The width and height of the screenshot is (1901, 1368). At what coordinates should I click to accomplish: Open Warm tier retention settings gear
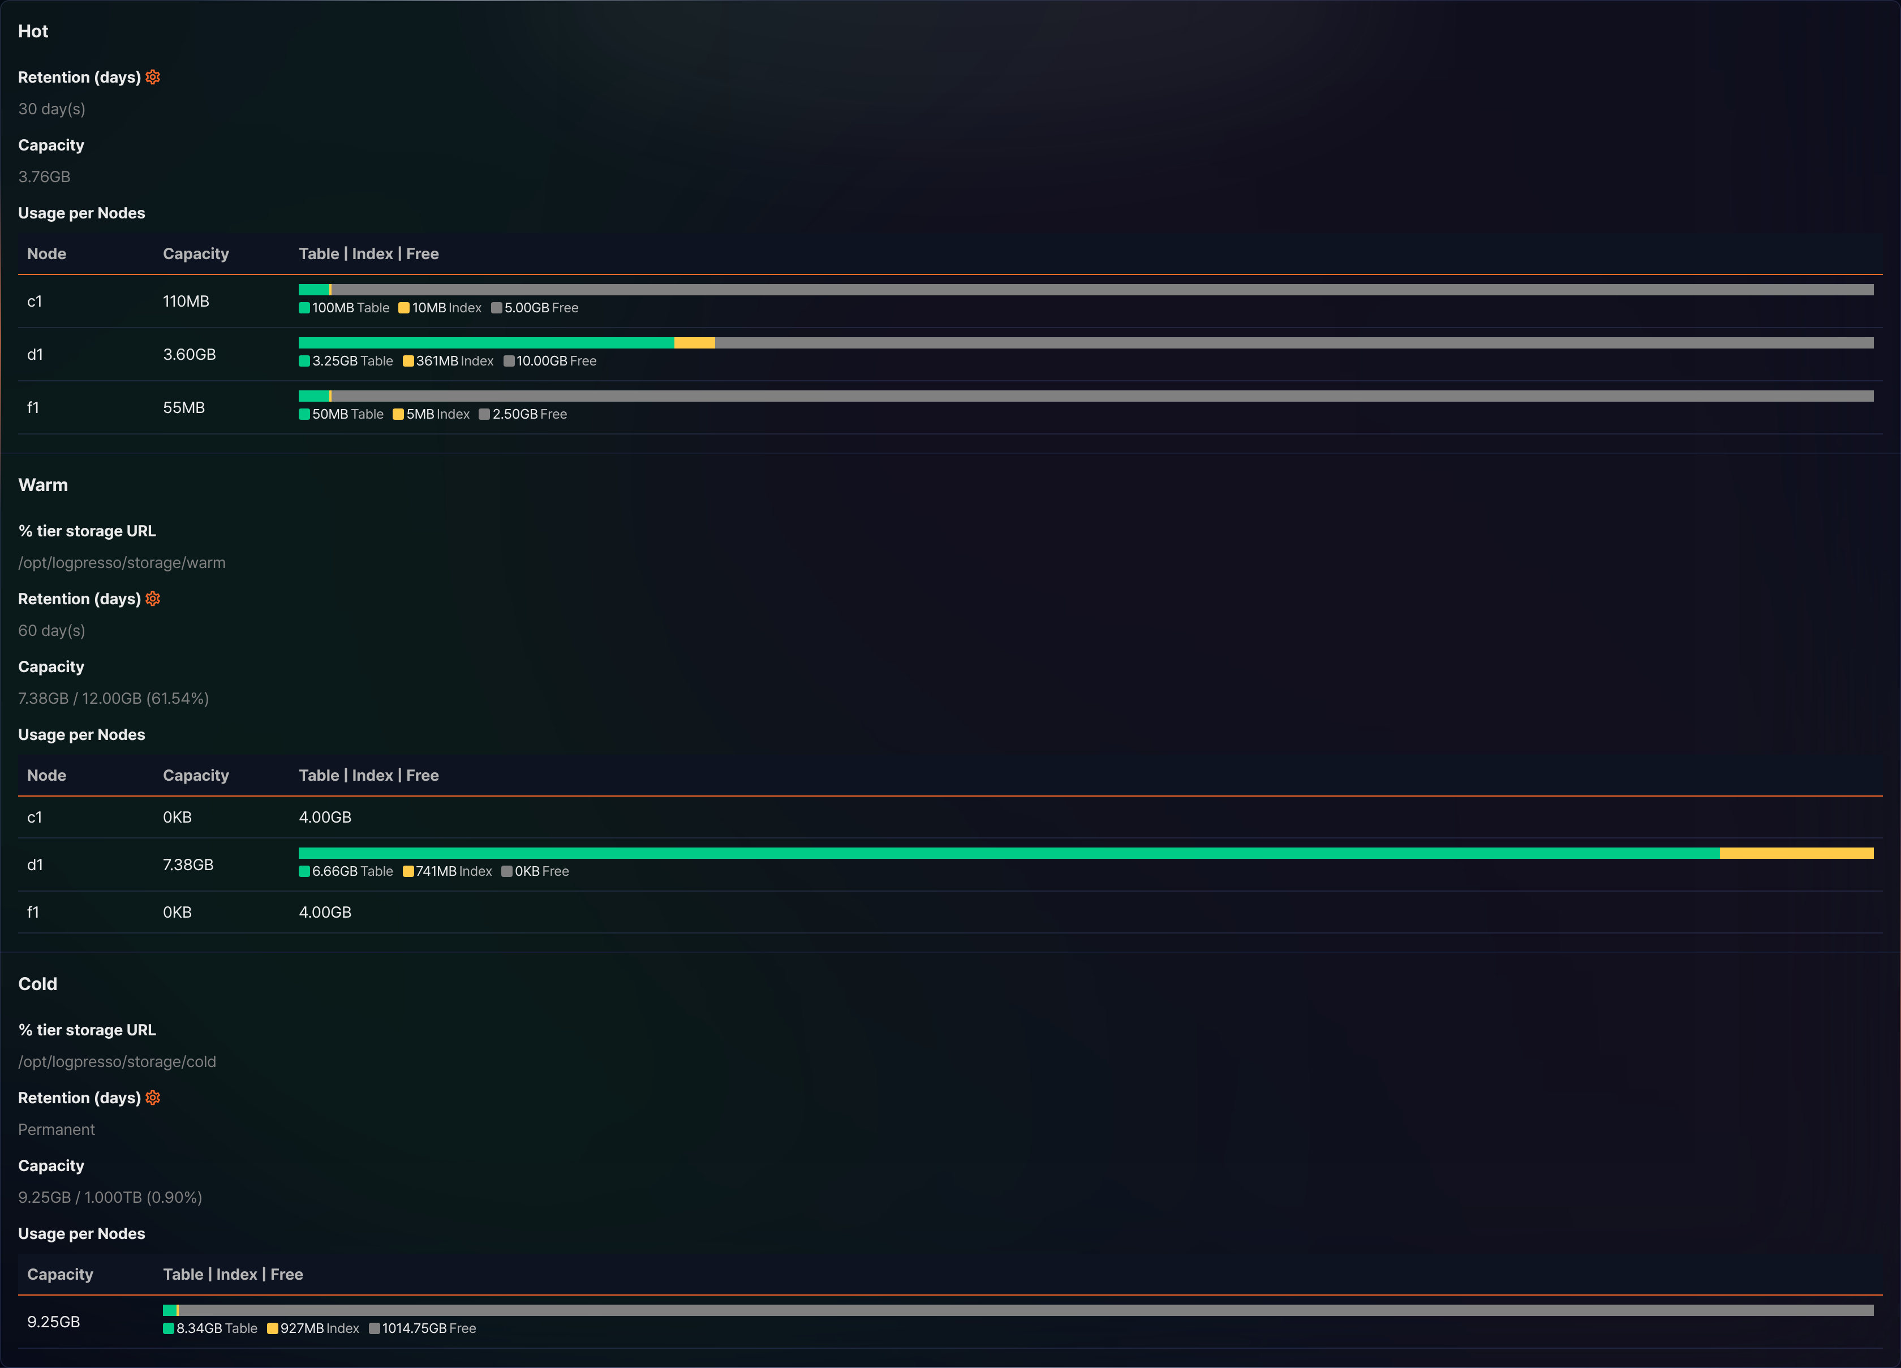(x=153, y=599)
